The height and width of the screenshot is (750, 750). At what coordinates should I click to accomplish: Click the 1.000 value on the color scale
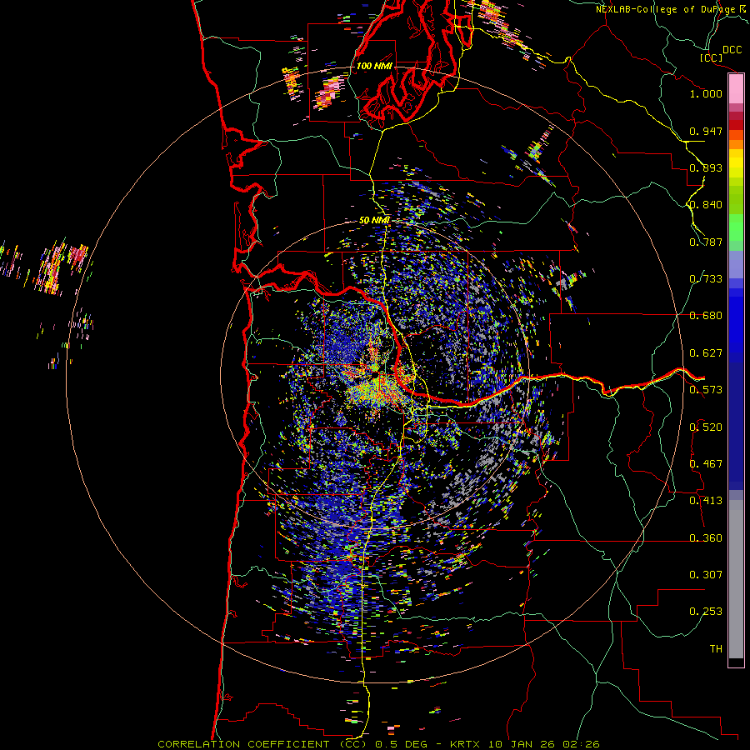[706, 93]
